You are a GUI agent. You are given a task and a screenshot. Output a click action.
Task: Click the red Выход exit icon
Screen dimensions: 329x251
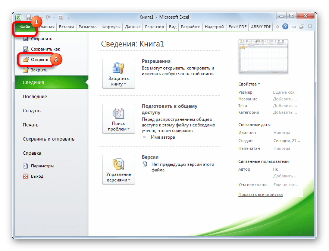tap(26, 176)
